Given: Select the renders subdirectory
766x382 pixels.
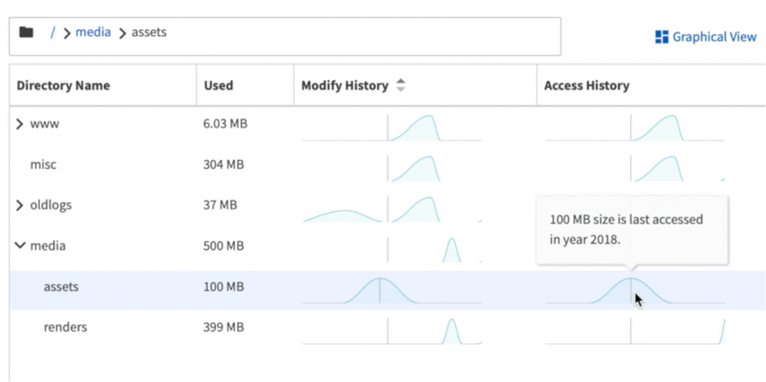Looking at the screenshot, I should pyautogui.click(x=65, y=327).
